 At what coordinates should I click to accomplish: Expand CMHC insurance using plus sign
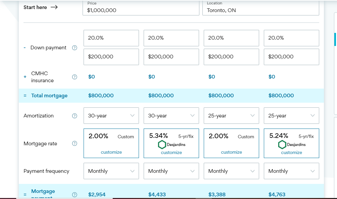point(25,77)
